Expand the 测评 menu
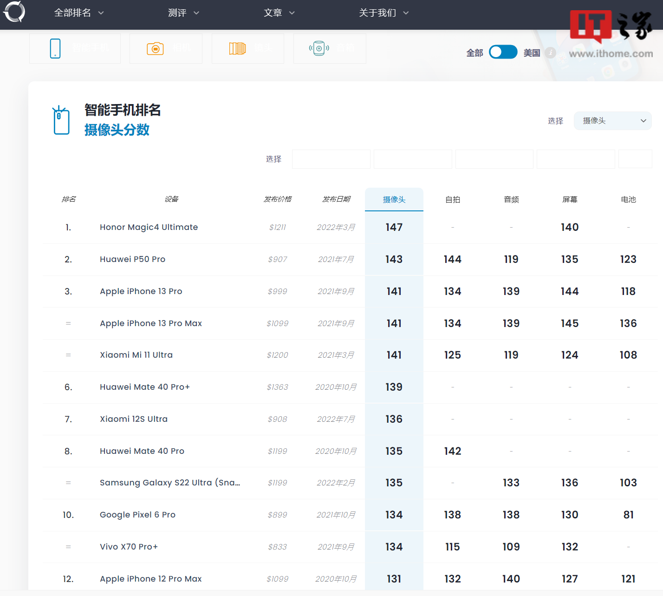The width and height of the screenshot is (663, 596). click(183, 13)
